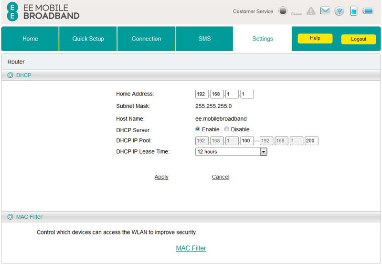The width and height of the screenshot is (382, 265).
Task: Click the DHCP IP Lease Time label
Action: pos(143,152)
